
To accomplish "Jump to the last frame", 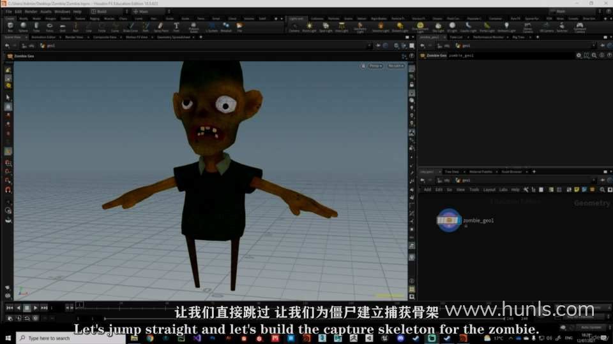I will tap(44, 308).
